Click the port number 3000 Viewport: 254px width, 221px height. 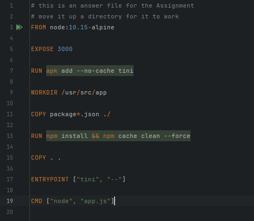[x=65, y=49]
